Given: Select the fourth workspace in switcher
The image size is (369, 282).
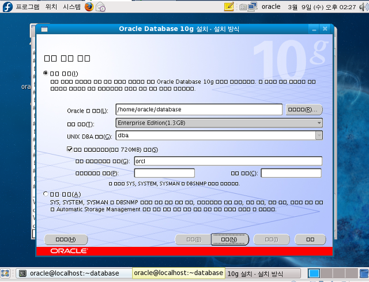Looking at the screenshot, I should [352, 273].
